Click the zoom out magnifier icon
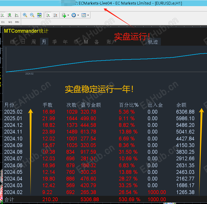Image resolution: width=207 pixels, height=204 pixels. pyautogui.click(x=32, y=15)
